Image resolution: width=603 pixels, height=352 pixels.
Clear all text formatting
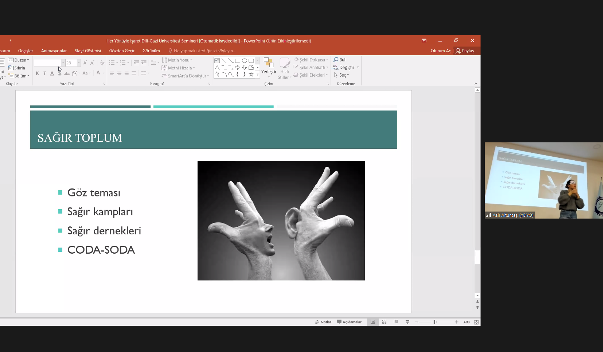(x=102, y=63)
